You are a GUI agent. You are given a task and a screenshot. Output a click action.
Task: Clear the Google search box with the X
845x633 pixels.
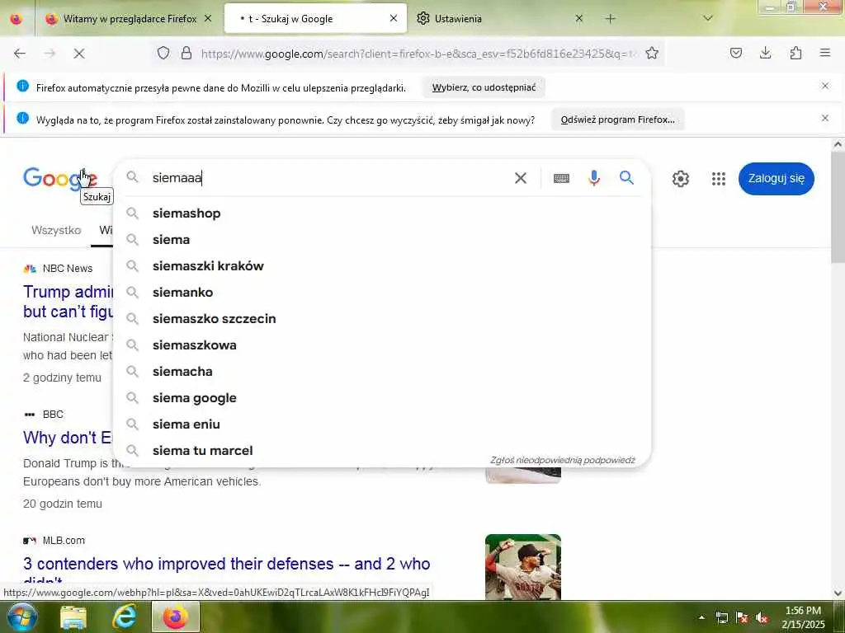(521, 178)
